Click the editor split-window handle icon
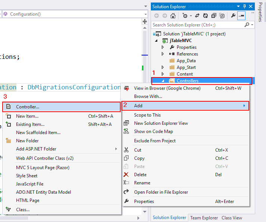Image resolution: width=266 pixels, height=222 pixels. pos(145,22)
